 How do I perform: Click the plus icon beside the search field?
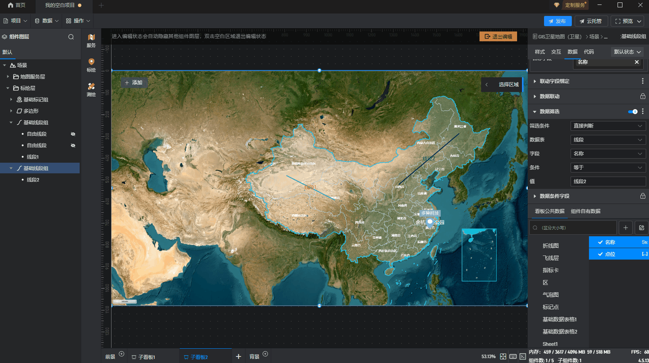click(625, 228)
